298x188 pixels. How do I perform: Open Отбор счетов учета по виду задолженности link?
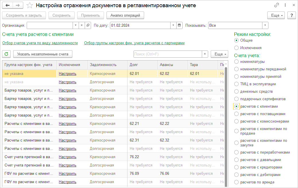40,43
